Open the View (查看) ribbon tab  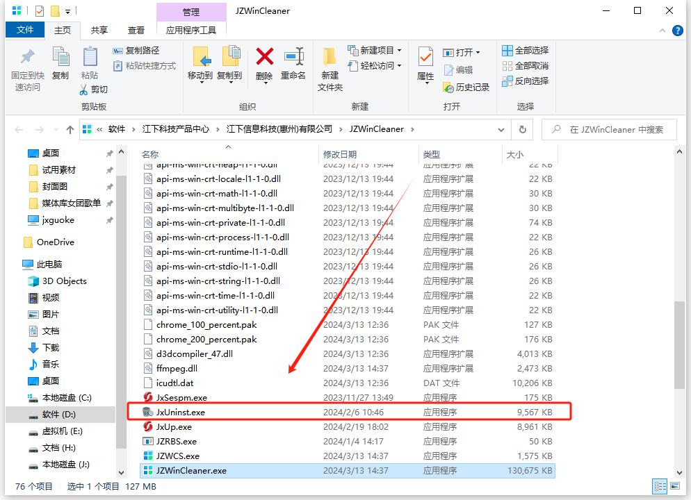tap(136, 30)
